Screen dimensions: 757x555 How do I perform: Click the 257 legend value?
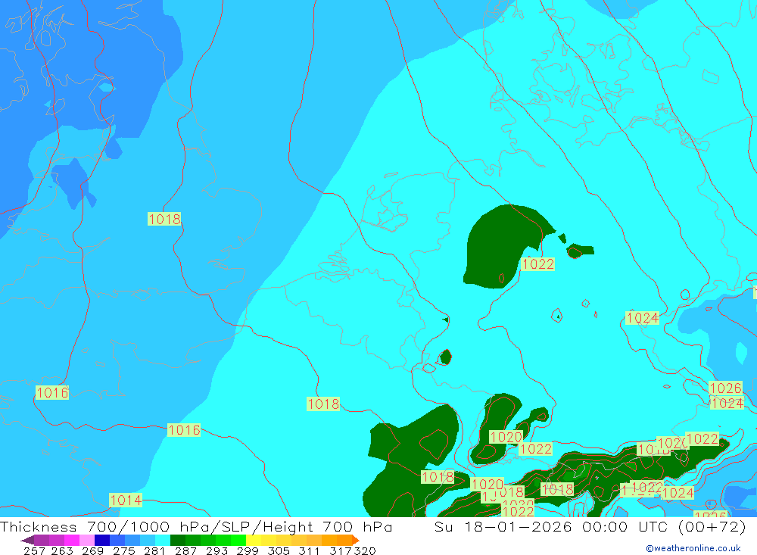34,550
